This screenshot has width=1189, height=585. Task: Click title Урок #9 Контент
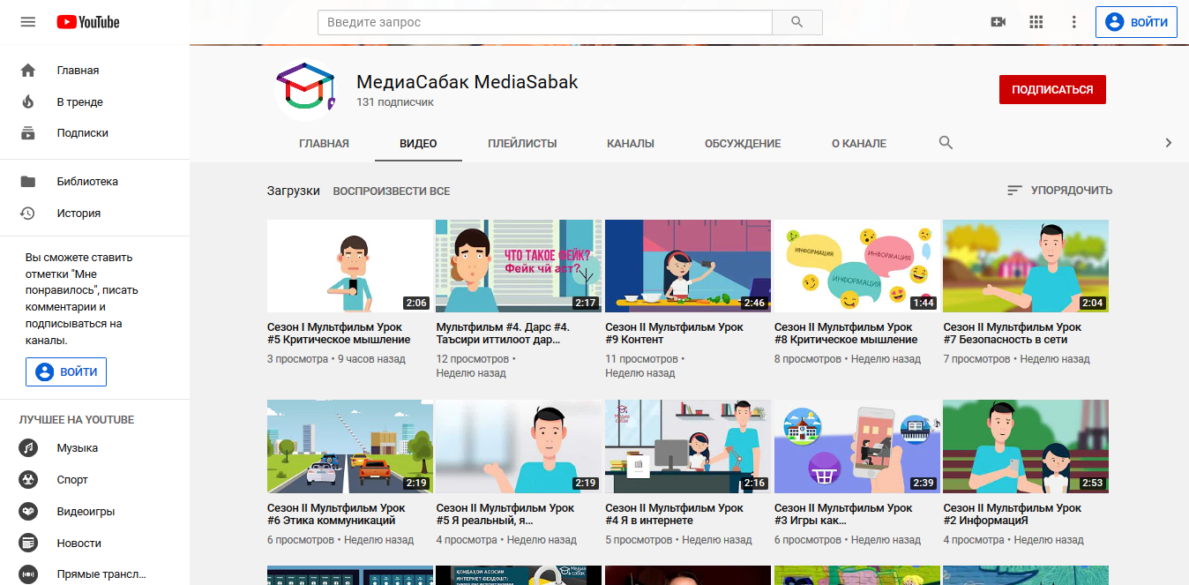(674, 334)
